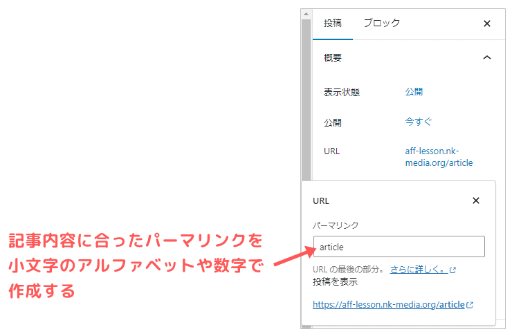Open publish date picker showing 今すぐ
The height and width of the screenshot is (336, 512).
[419, 122]
